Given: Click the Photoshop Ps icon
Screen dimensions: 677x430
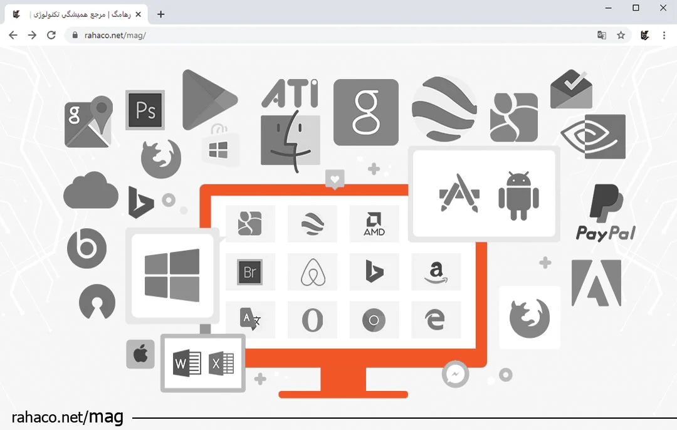Looking at the screenshot, I should pos(145,110).
